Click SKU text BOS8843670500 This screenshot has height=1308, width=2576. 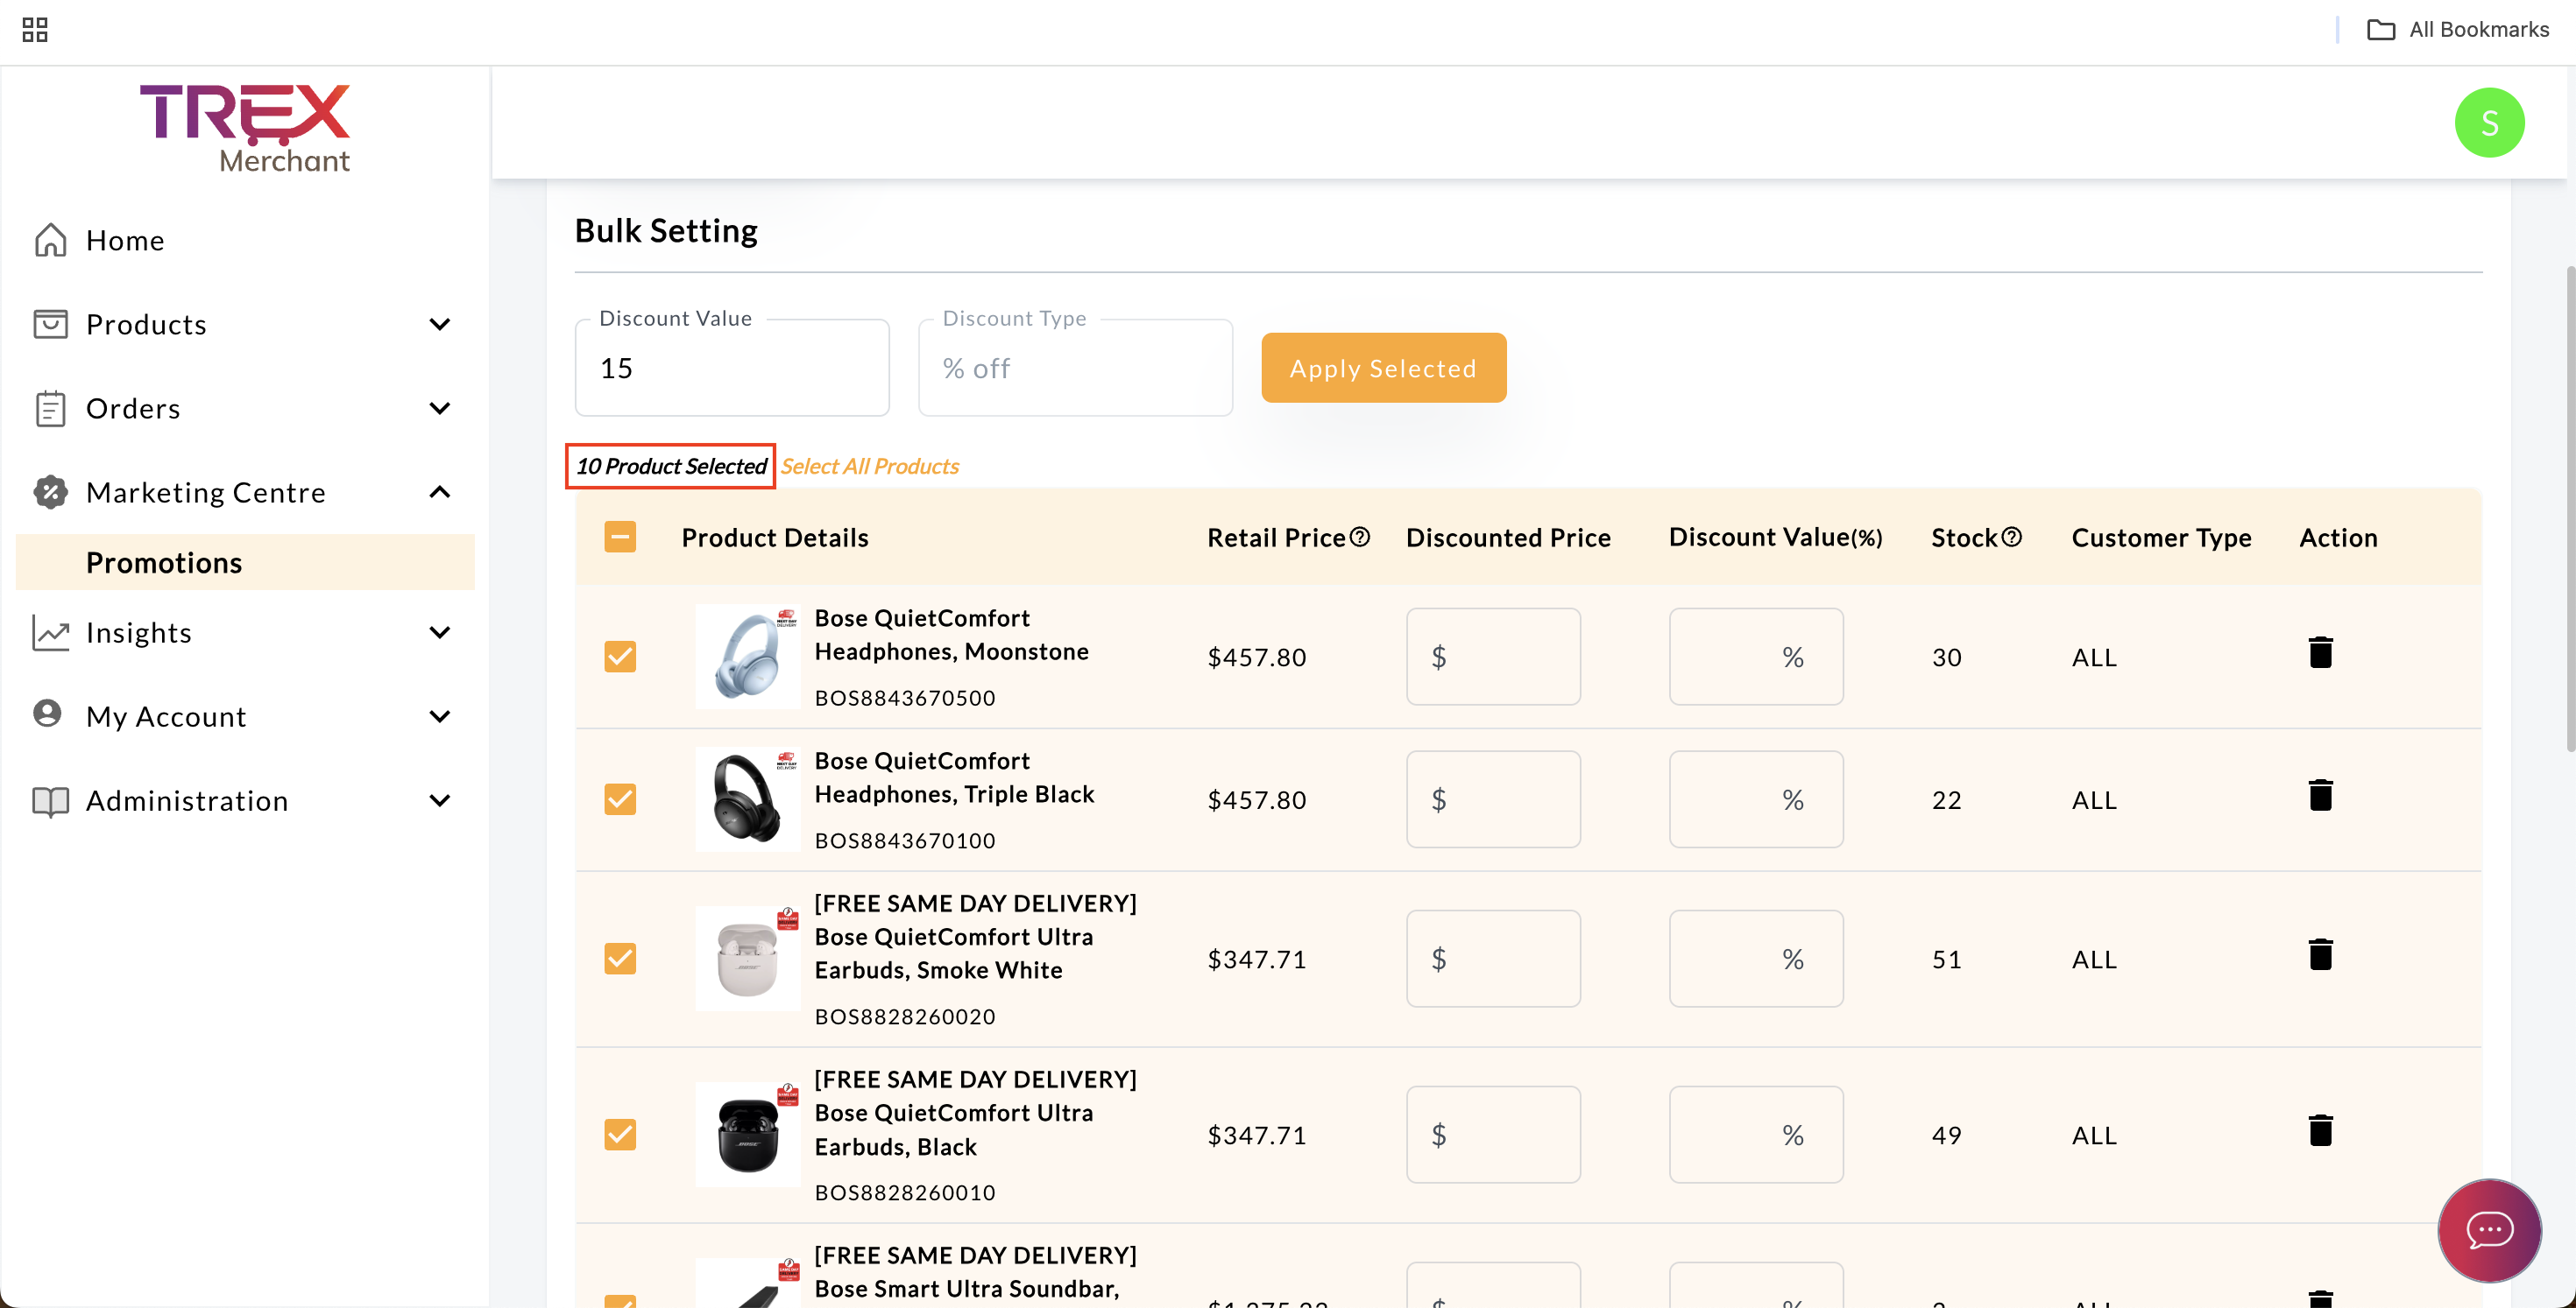[905, 698]
